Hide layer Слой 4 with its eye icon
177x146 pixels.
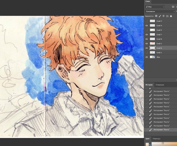pos(147,25)
